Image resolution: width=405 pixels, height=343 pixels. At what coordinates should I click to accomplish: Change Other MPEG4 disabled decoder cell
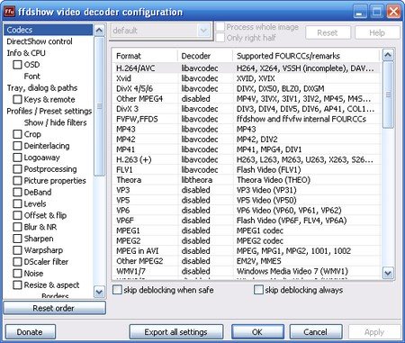point(205,99)
